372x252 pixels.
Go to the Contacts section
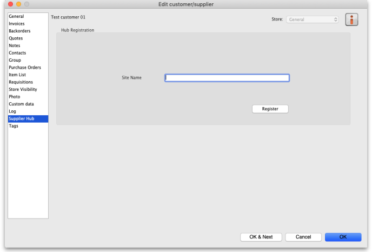pos(17,53)
